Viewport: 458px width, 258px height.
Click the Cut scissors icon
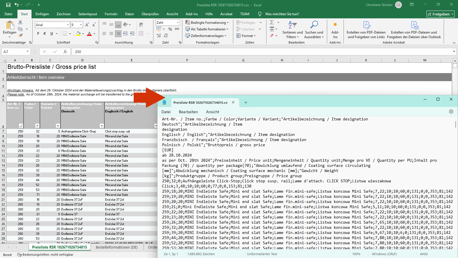[20, 22]
